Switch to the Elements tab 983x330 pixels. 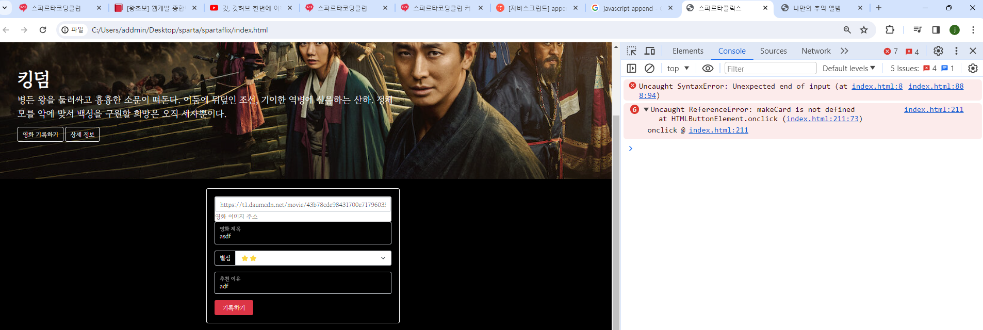point(687,51)
